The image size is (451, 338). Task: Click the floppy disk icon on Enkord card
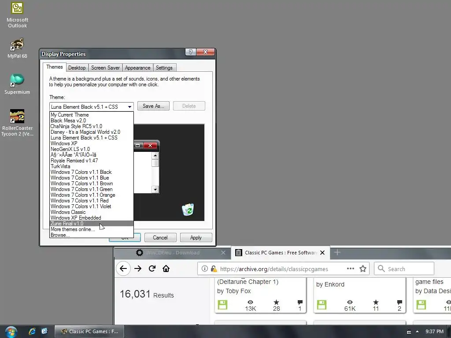pyautogui.click(x=322, y=305)
